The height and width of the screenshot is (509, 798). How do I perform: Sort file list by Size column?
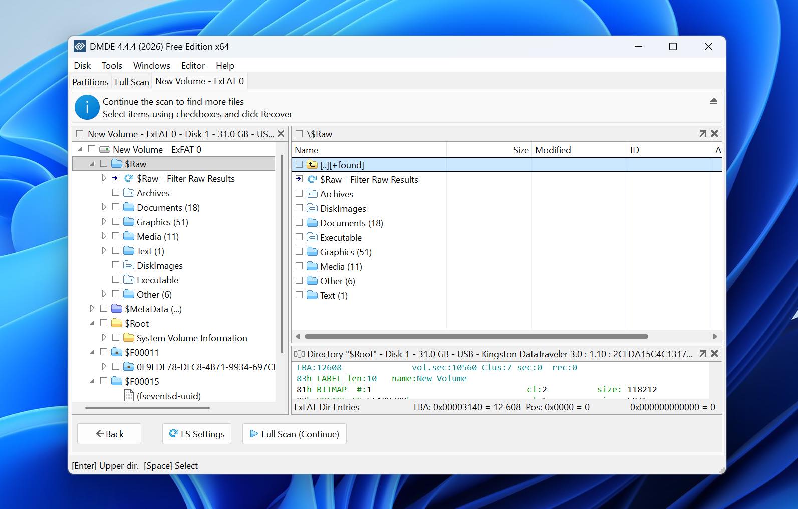(x=489, y=150)
